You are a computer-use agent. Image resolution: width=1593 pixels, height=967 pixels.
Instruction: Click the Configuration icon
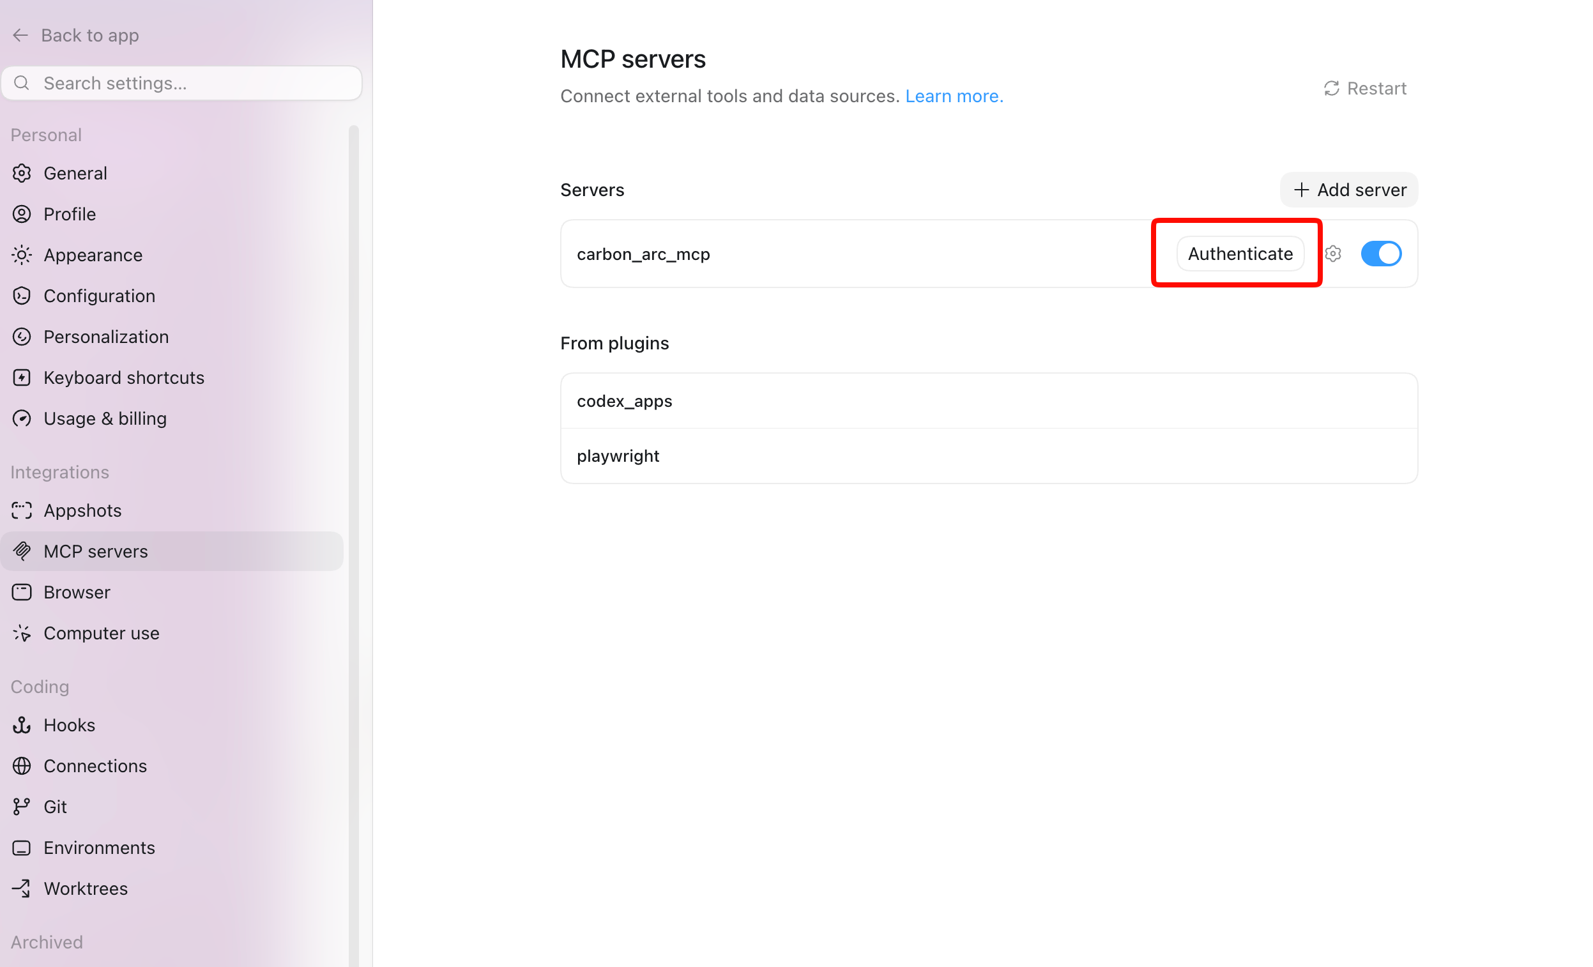(x=21, y=295)
